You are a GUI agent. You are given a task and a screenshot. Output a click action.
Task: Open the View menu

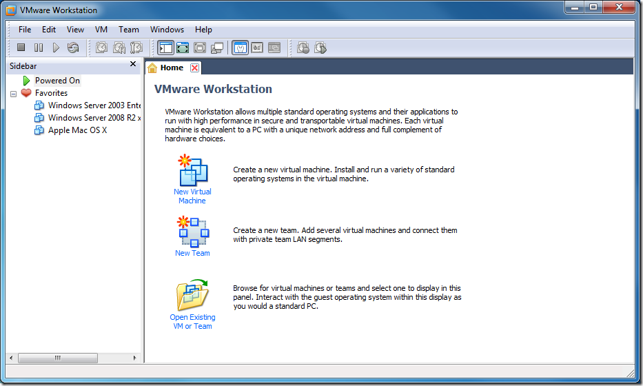point(75,30)
